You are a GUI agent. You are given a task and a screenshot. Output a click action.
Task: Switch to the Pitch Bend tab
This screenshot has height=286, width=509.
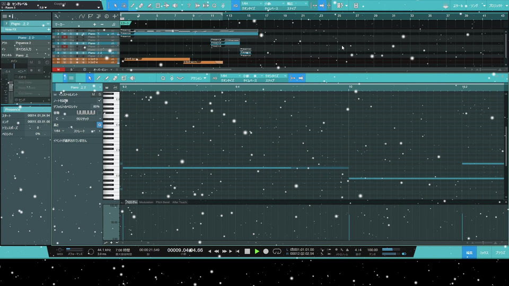click(163, 202)
